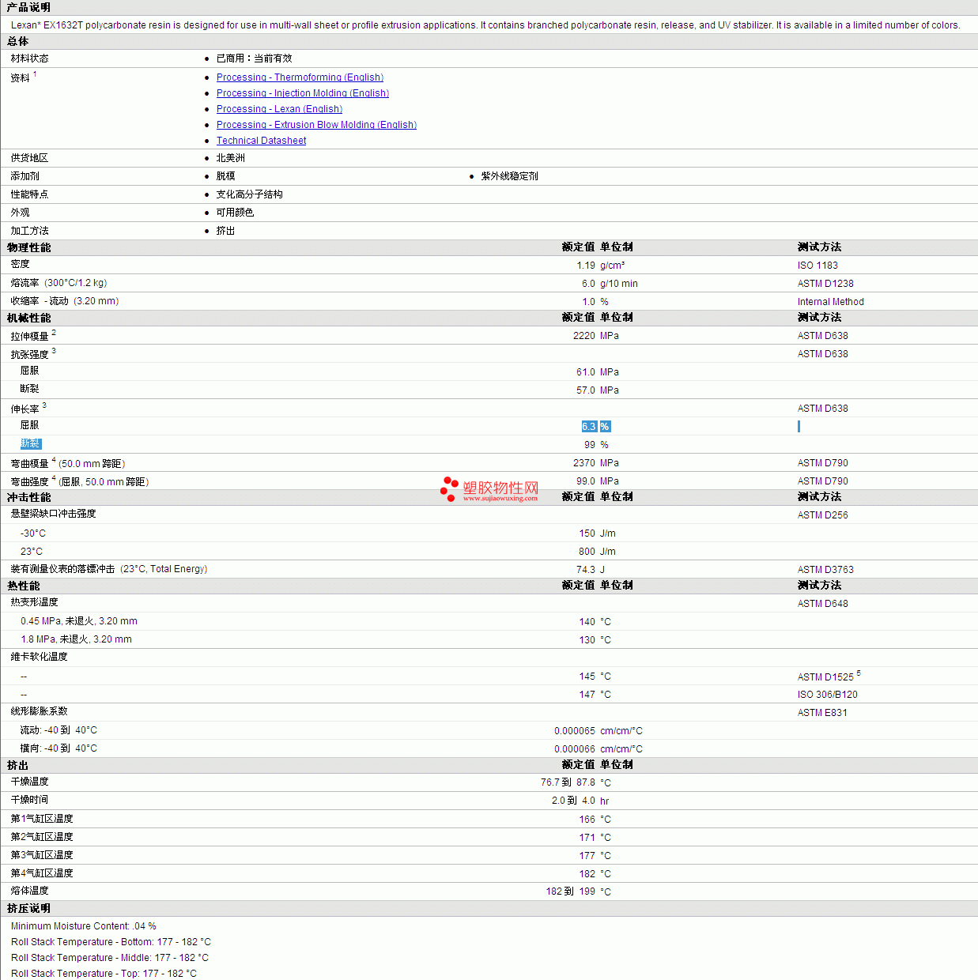Click Roll Stack Temperature - Middle line

[110, 958]
